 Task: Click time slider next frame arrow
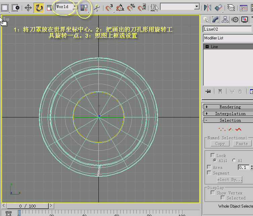pyautogui.click(x=51, y=206)
